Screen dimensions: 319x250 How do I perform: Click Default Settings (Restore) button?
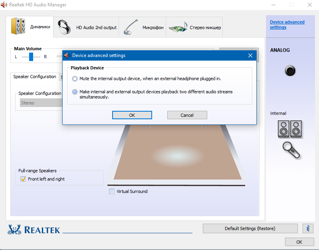click(x=250, y=228)
